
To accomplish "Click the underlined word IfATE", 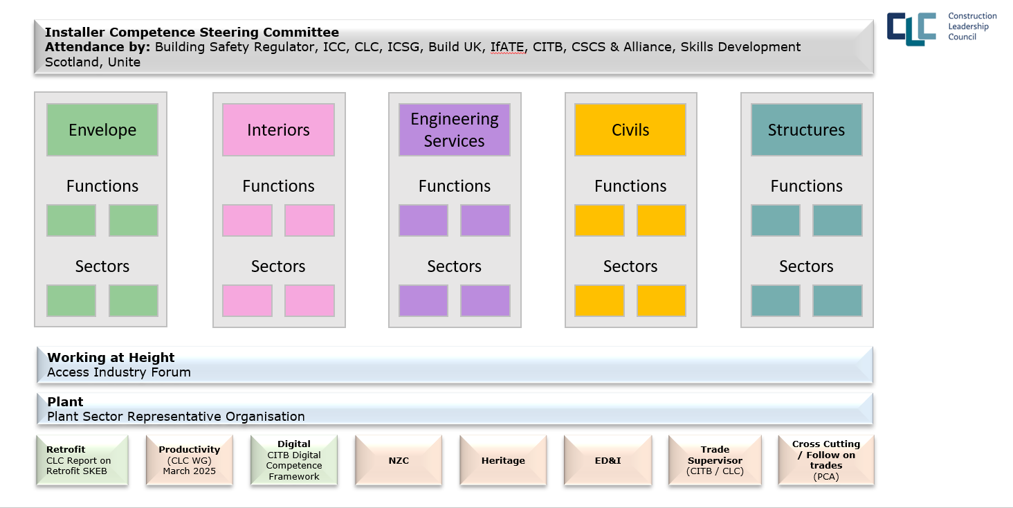I will [508, 47].
